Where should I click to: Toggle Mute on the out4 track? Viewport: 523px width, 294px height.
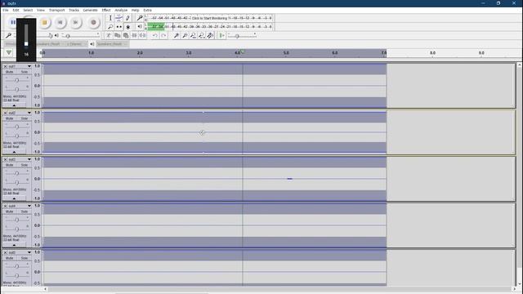tap(10, 212)
